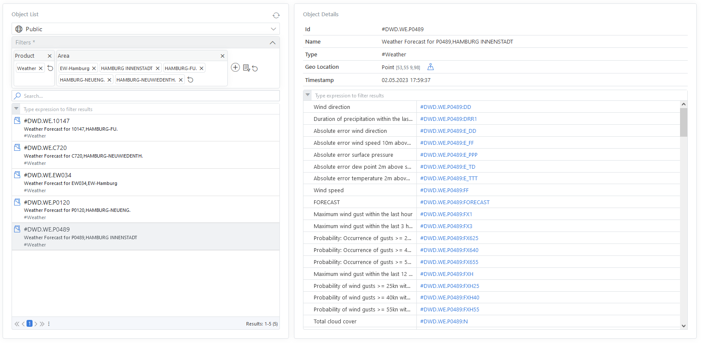Remove the HAMBURG INNENSTADT area tag
This screenshot has height=343, width=701.
(157, 68)
